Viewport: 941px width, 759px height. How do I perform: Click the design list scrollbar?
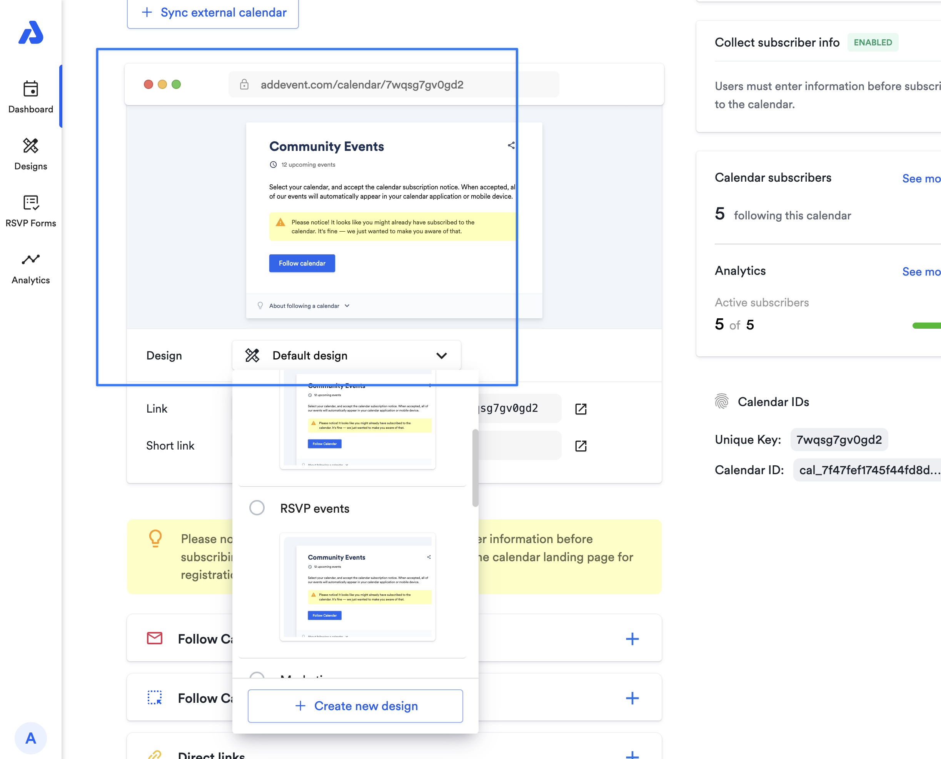click(x=475, y=468)
